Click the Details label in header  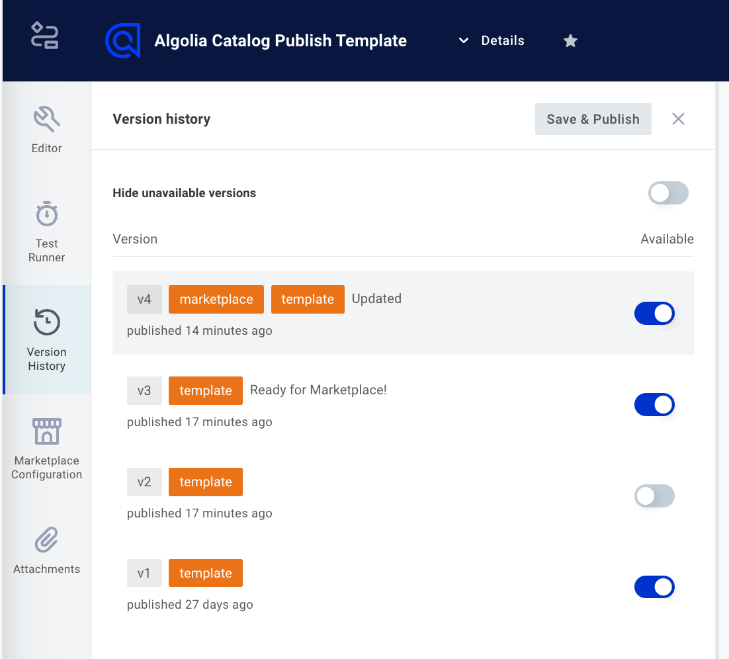coord(503,40)
